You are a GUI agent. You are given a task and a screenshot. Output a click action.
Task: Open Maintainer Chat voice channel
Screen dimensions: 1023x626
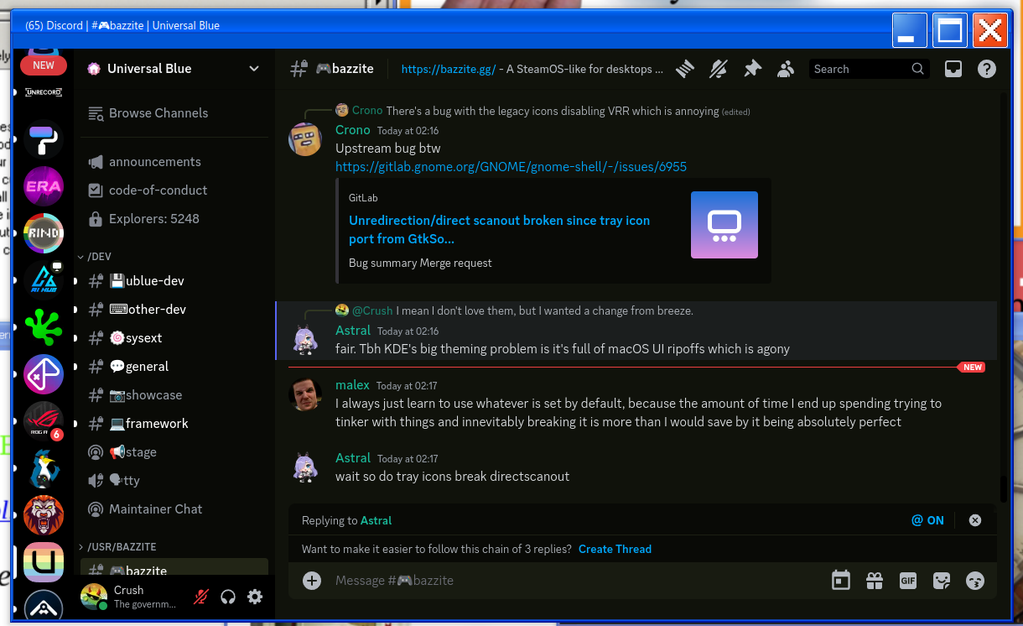(x=174, y=509)
